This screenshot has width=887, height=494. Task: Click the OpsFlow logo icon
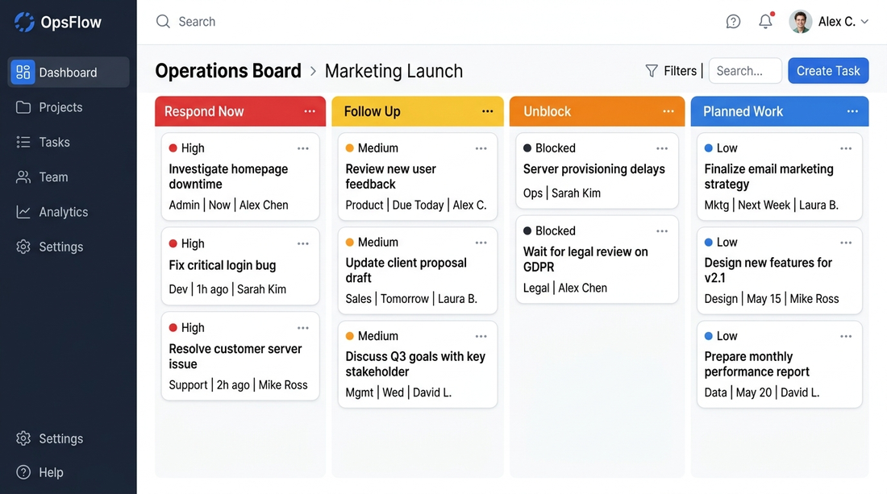click(x=24, y=22)
